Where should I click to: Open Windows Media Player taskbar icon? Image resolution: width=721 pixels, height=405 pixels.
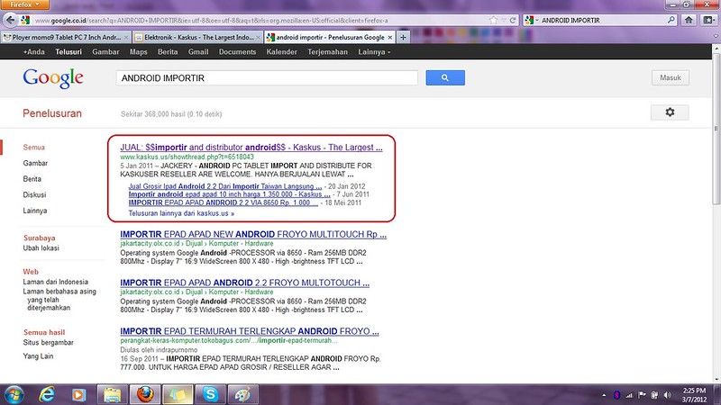pos(78,395)
